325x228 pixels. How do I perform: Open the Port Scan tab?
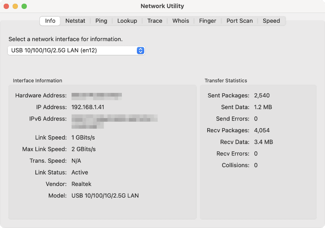click(x=239, y=21)
